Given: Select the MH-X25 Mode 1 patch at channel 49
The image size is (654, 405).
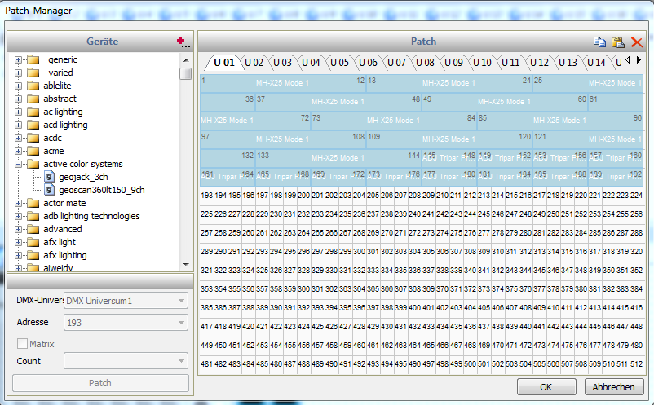Looking at the screenshot, I should (505, 102).
